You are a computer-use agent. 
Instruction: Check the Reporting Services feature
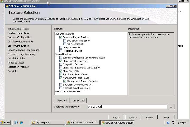tap(61, 51)
